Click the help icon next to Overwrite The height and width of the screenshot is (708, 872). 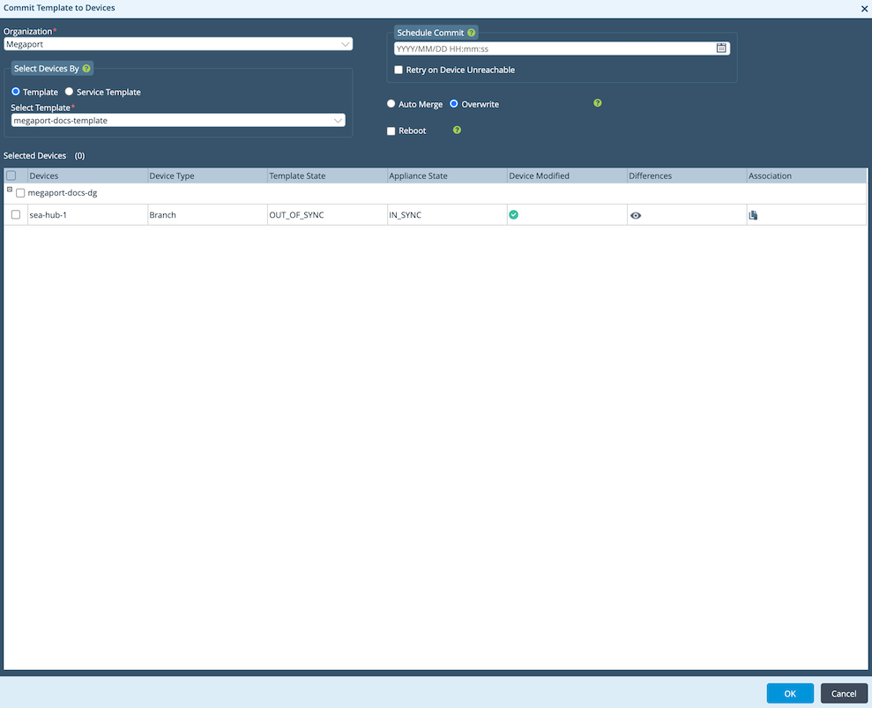point(598,103)
